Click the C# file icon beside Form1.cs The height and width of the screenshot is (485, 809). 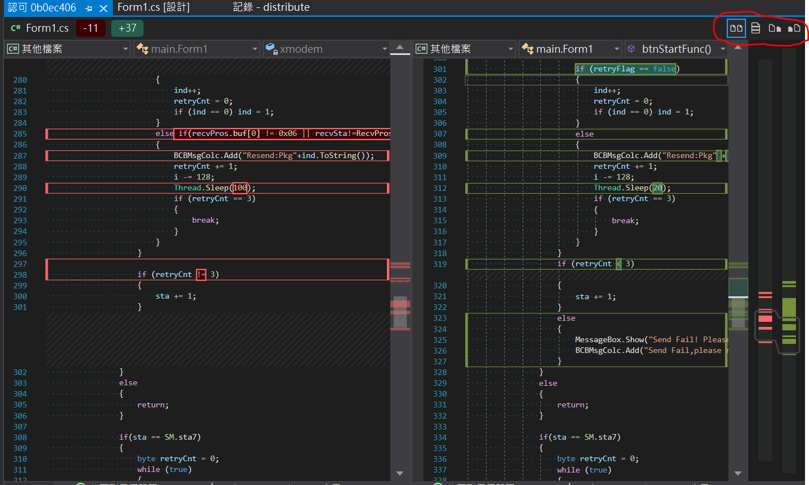(x=16, y=28)
